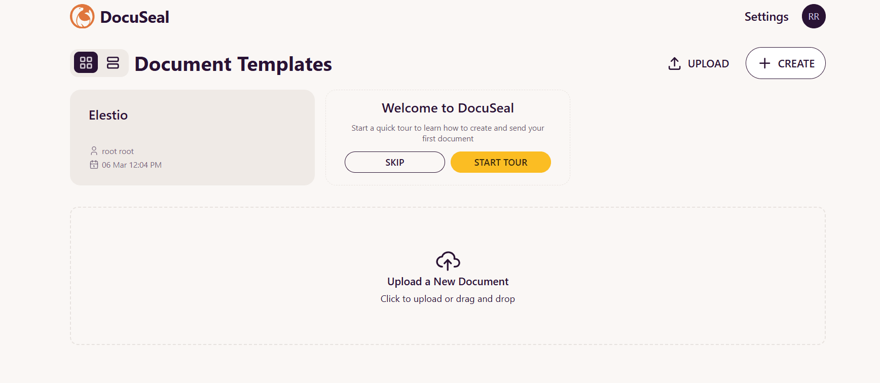
Task: Click the upload arrow icon beside UPLOAD
Action: click(x=674, y=63)
